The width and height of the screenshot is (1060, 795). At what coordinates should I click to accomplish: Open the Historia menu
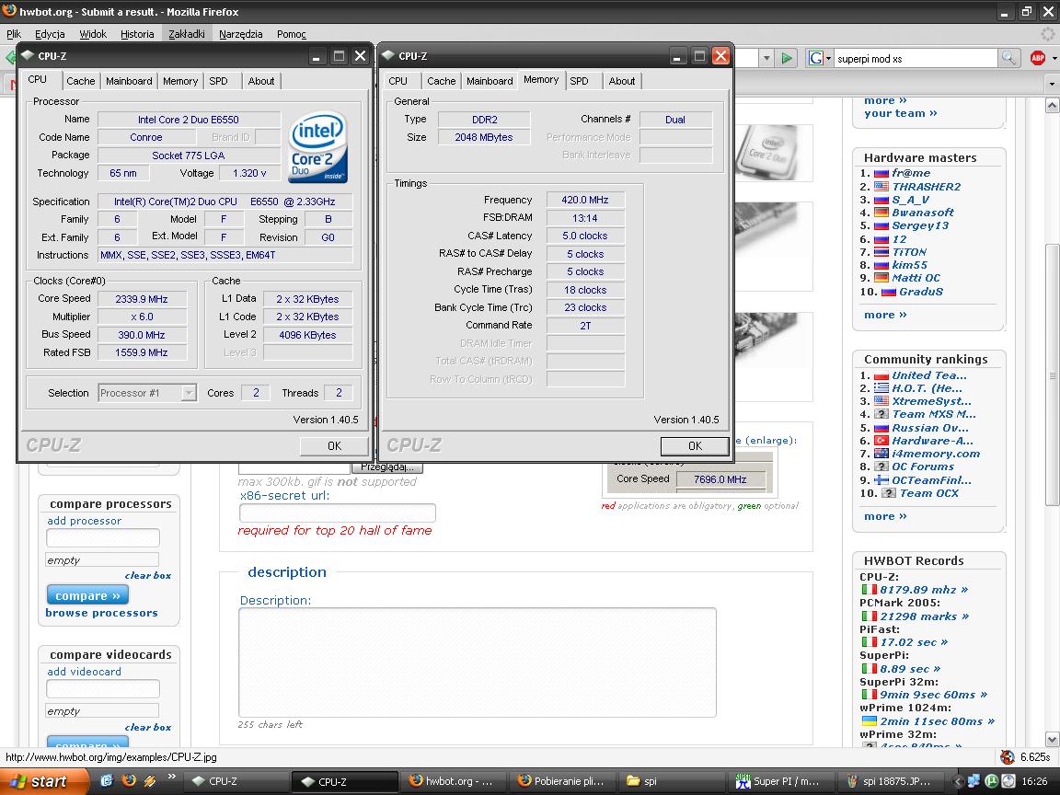coord(137,34)
